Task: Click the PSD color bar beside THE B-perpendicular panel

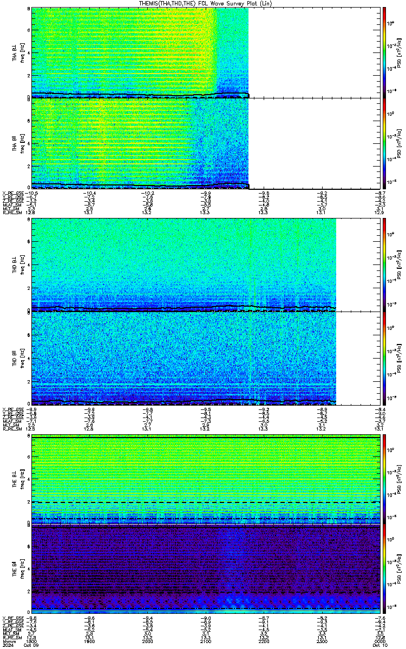Action: pyautogui.click(x=384, y=479)
